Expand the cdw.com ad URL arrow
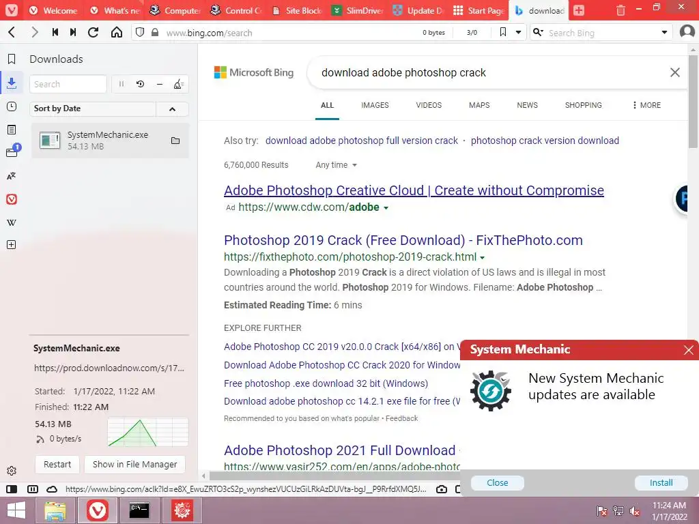 [x=386, y=208]
